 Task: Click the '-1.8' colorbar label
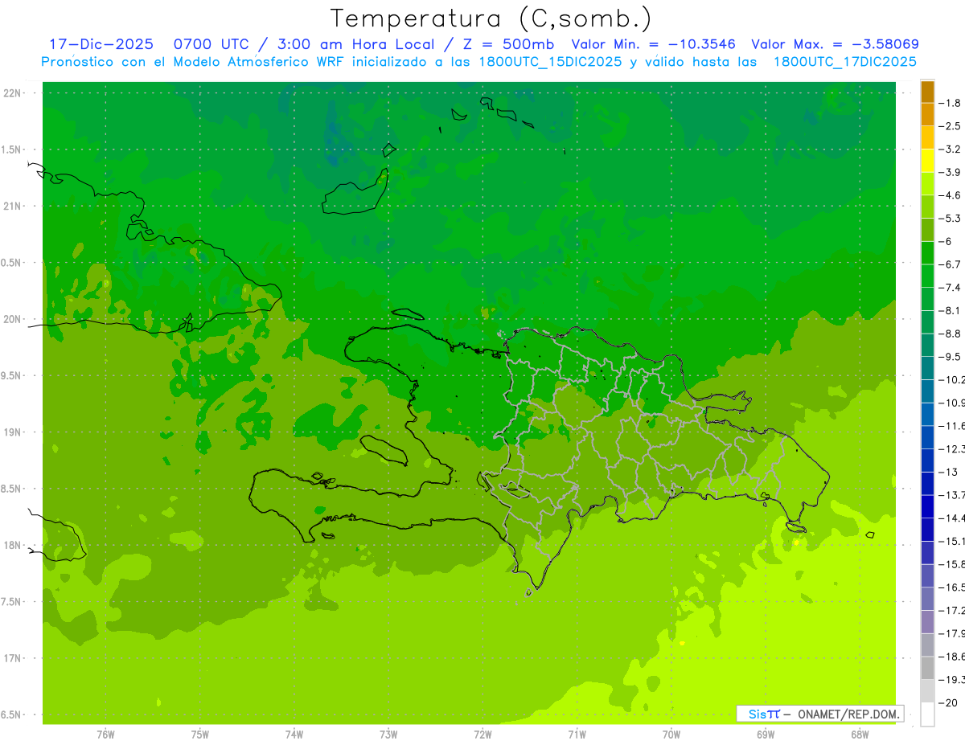(x=950, y=103)
